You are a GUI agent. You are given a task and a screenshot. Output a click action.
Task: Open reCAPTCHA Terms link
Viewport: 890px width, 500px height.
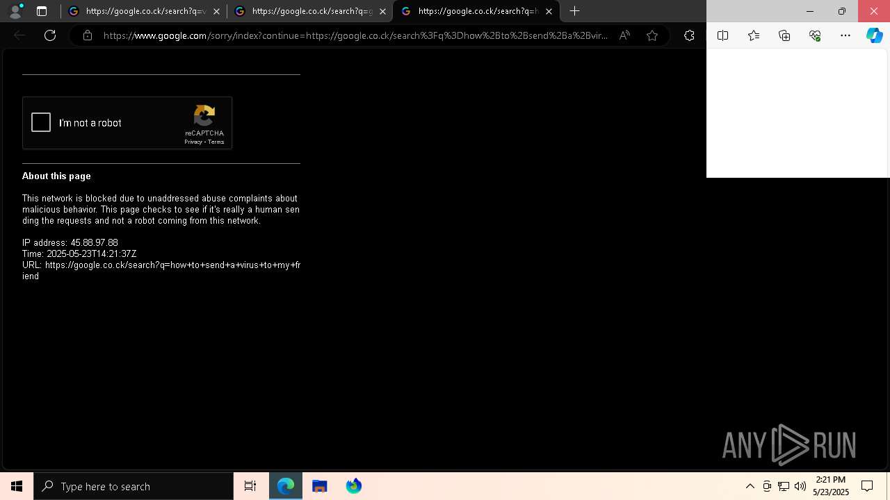pyautogui.click(x=216, y=142)
